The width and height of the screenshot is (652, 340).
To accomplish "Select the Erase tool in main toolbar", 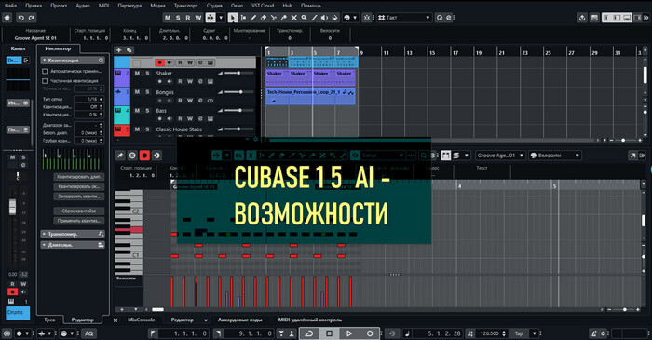I will [x=264, y=18].
